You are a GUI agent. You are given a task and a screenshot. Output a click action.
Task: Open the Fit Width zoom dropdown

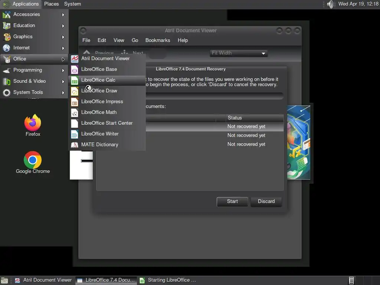pos(239,53)
